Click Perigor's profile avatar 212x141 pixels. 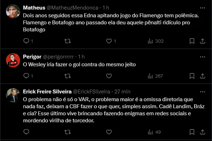13,60
